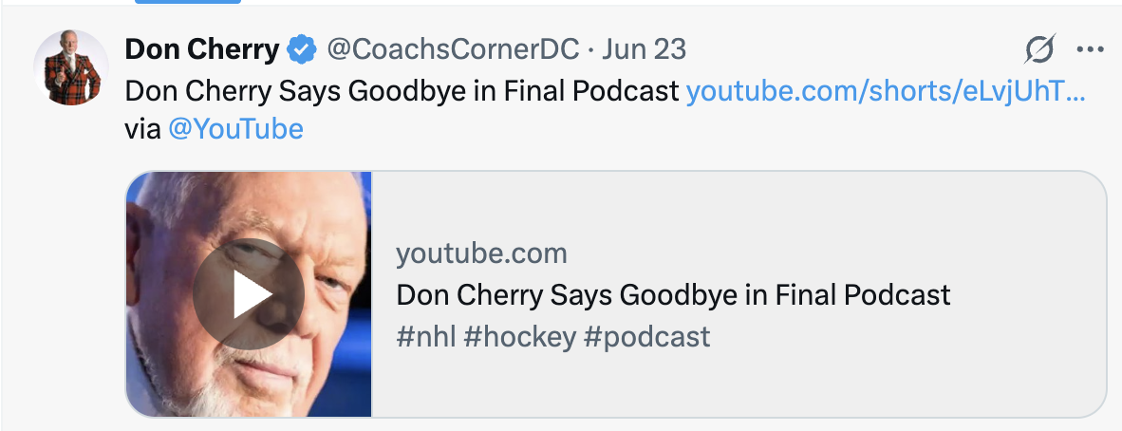Click the Don Cherry display name

(x=202, y=49)
